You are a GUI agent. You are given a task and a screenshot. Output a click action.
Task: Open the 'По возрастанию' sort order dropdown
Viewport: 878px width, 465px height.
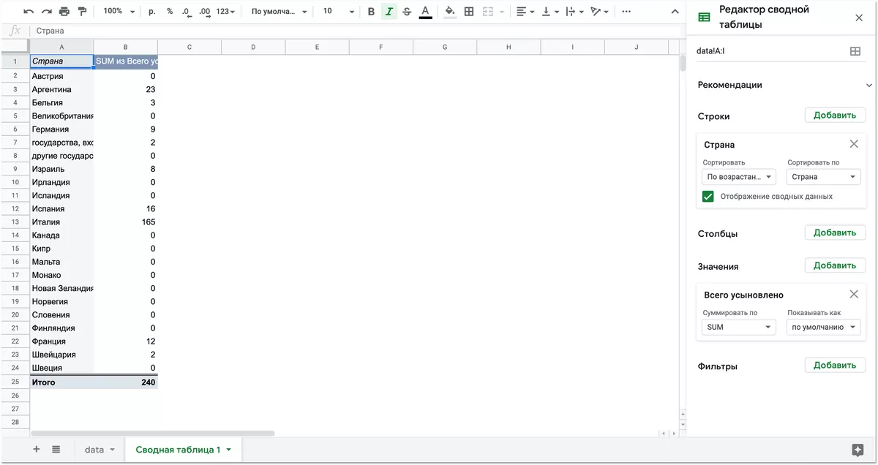(x=738, y=177)
